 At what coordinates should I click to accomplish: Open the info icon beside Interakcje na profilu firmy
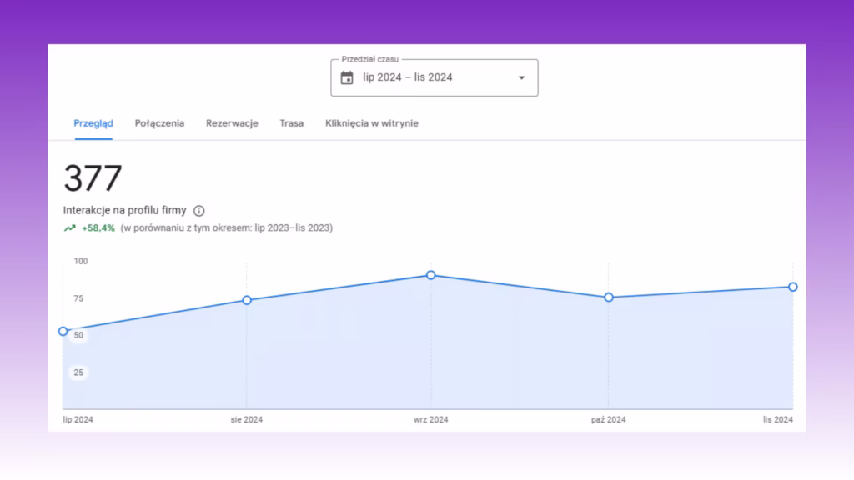tap(198, 211)
